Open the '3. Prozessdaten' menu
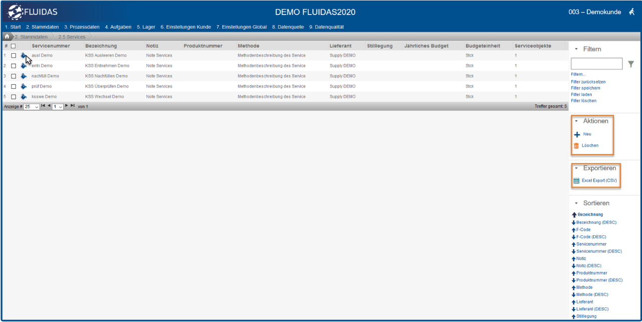The width and height of the screenshot is (642, 322). tap(81, 27)
